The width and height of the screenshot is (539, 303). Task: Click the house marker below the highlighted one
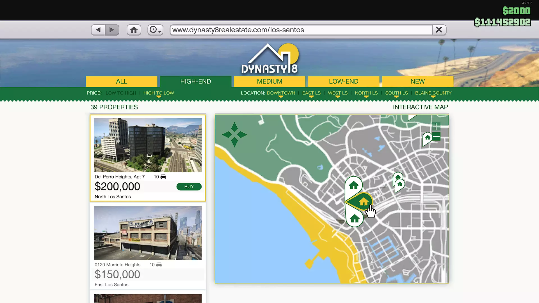(x=355, y=219)
